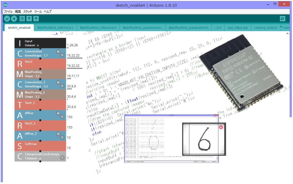Switch to the _9.h tab
This screenshot has width=293, height=184.
(218, 28)
